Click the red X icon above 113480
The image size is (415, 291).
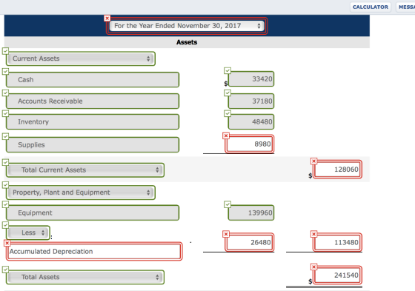click(313, 234)
